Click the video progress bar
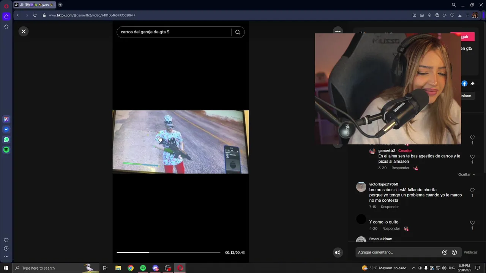Viewport: 486px width, 273px height. click(x=168, y=253)
